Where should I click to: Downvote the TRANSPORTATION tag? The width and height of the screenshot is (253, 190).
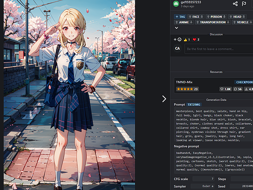228,22
